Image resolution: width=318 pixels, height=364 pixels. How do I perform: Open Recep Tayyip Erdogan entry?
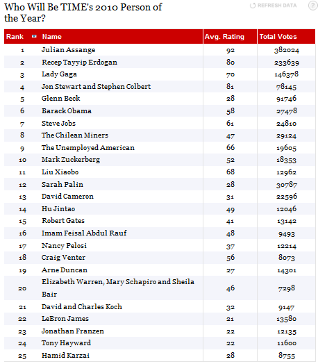click(79, 63)
